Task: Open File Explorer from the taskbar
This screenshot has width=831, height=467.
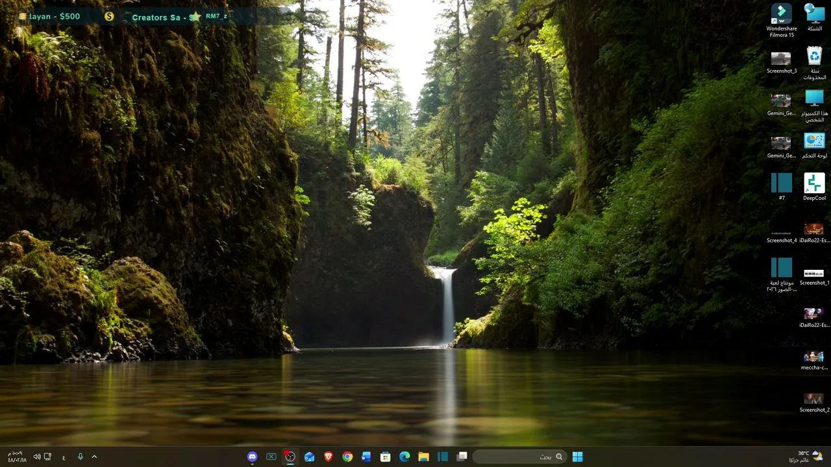Action: [423, 457]
